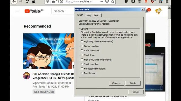Close the Not My Fault dialog
The height and width of the screenshot is (101, 181).
tap(143, 9)
